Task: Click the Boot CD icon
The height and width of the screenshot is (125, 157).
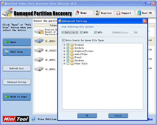Action: point(139,13)
